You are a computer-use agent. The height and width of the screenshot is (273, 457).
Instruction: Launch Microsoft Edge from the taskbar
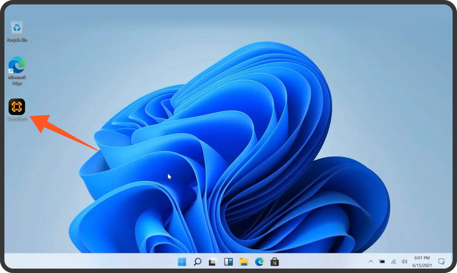(259, 262)
